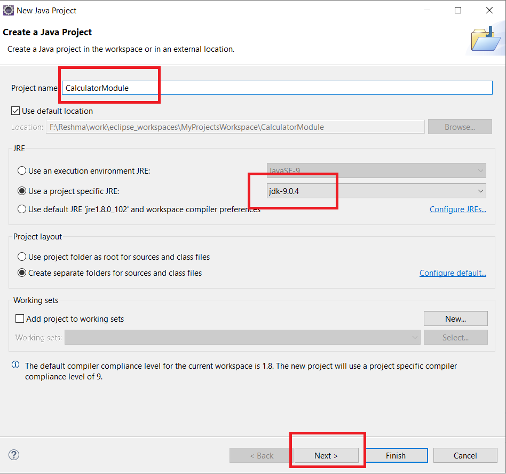506x474 pixels.
Task: Open the Configure JREs link
Action: (457, 209)
